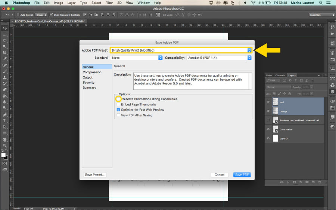Click the foreground color swatch
Image resolution: width=336 pixels, height=210 pixels.
3,155
